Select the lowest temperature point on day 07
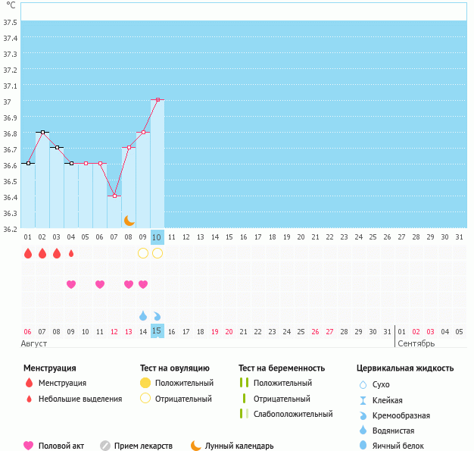Screen dimensions: 474x451 pos(114,196)
